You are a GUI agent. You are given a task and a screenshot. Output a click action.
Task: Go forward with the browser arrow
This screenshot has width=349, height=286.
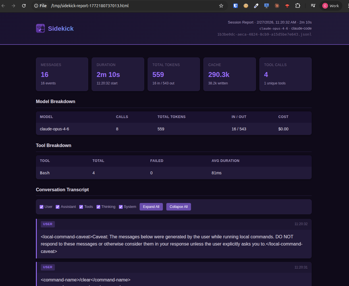tap(14, 6)
